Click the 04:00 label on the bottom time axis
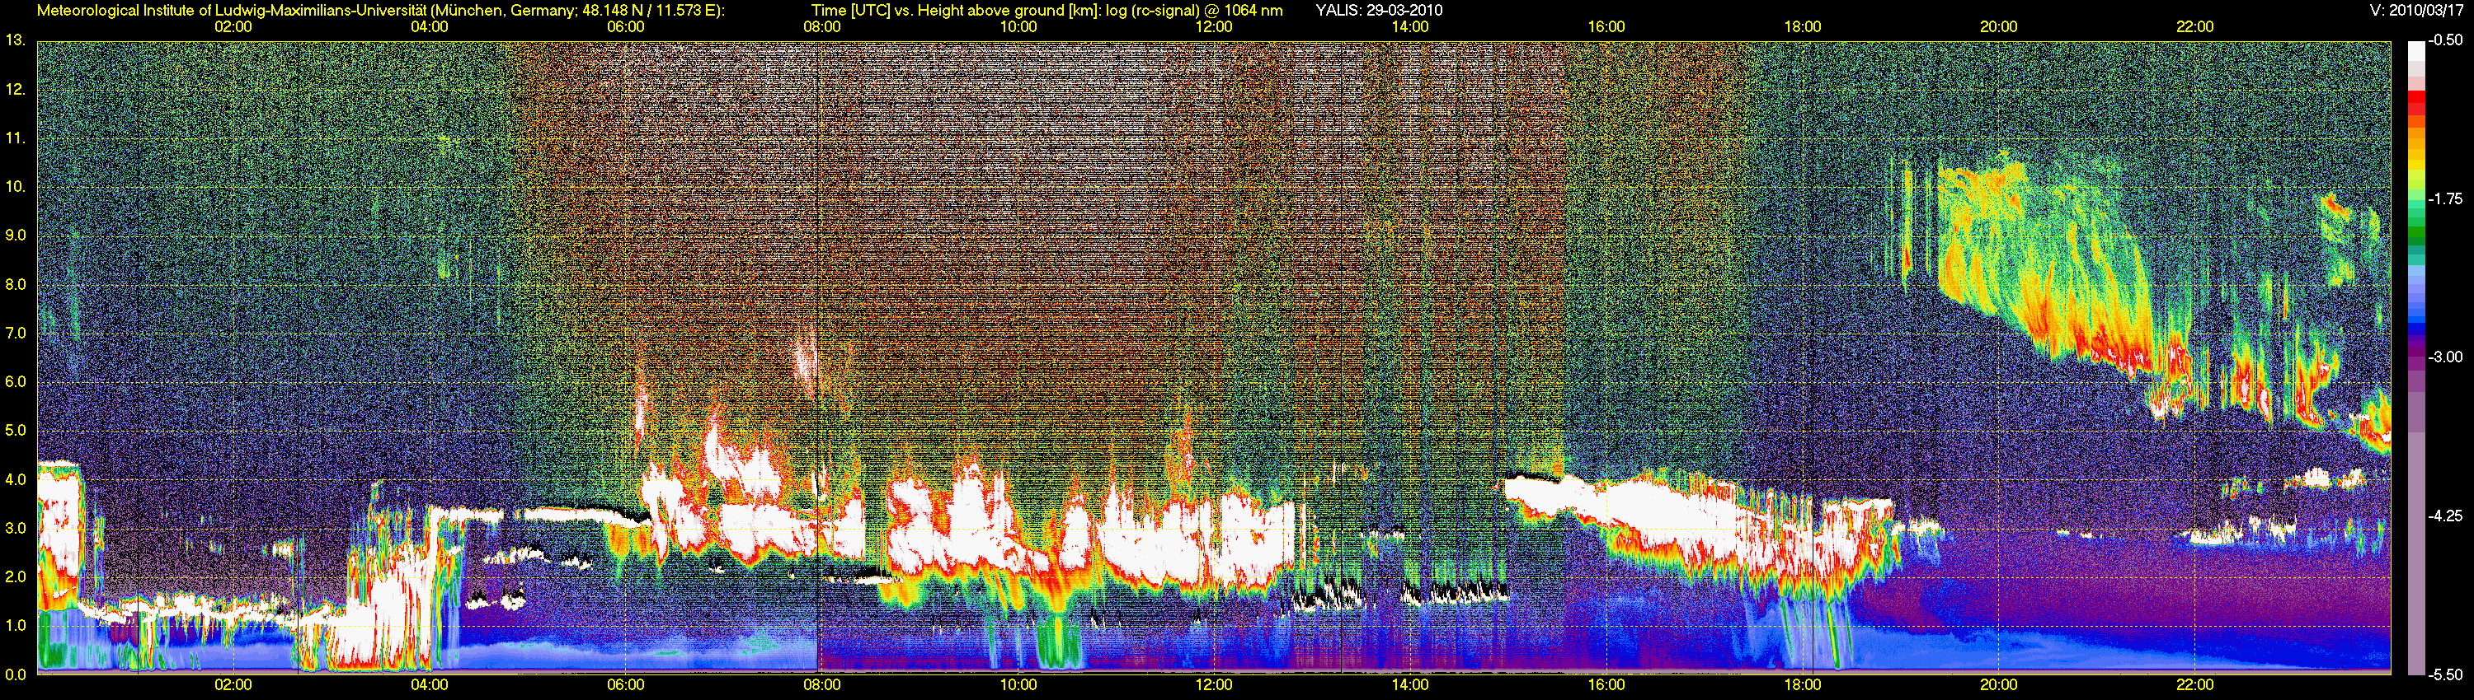This screenshot has width=2474, height=700. (x=430, y=684)
